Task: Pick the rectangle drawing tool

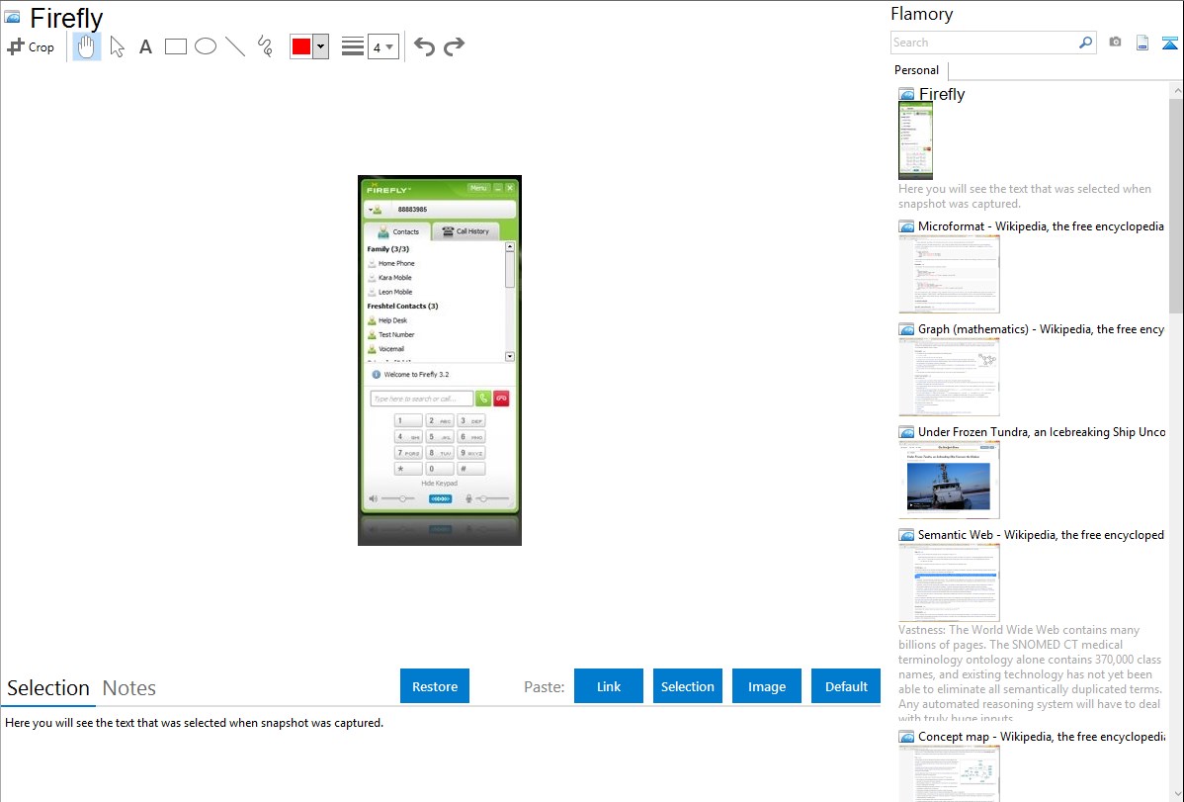Action: point(175,46)
